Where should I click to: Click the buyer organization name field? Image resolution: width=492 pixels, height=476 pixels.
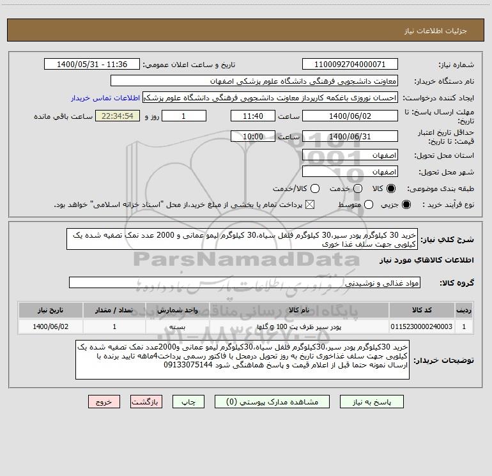(x=254, y=81)
